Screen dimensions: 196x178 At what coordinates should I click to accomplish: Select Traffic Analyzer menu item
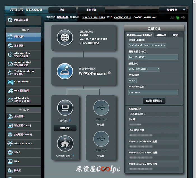coord(24,73)
